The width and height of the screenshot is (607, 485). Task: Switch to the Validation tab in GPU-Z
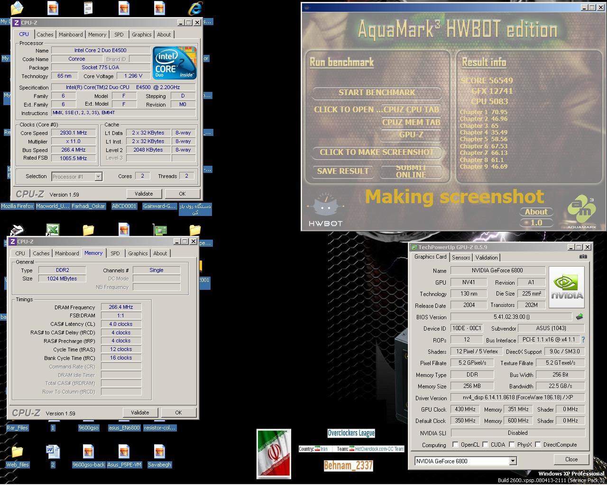(x=487, y=258)
